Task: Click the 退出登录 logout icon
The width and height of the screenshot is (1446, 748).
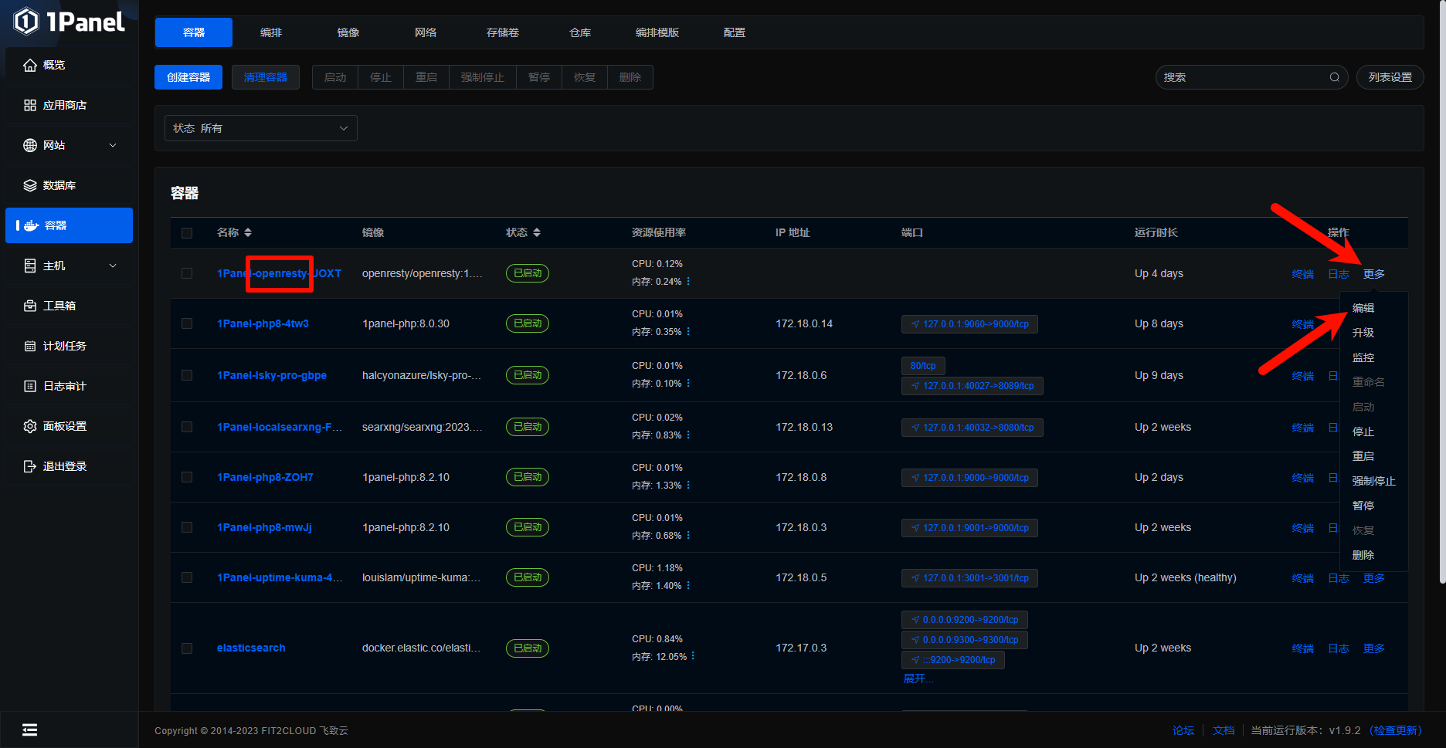Action: point(30,466)
